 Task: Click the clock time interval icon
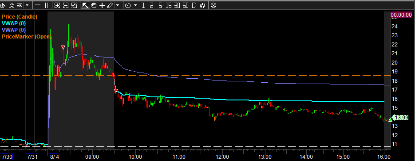tap(128, 5)
